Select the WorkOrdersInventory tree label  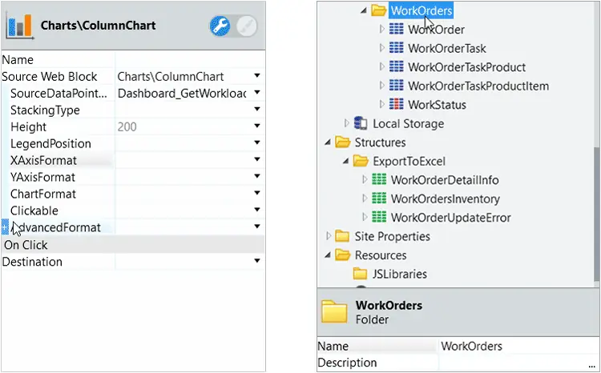coord(445,199)
